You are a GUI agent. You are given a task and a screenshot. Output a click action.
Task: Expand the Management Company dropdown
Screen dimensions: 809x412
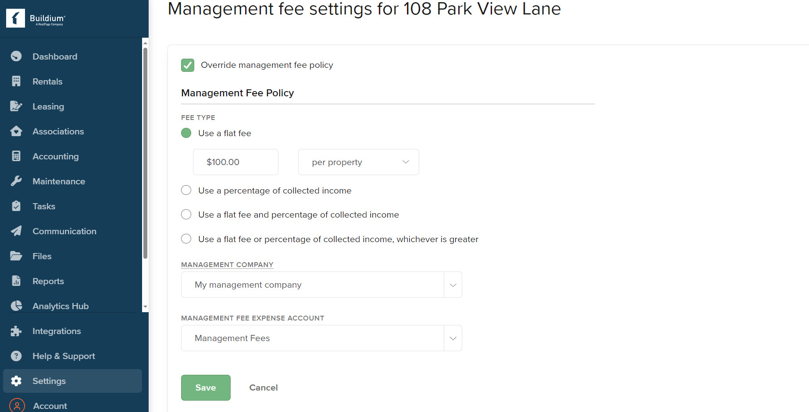(452, 285)
